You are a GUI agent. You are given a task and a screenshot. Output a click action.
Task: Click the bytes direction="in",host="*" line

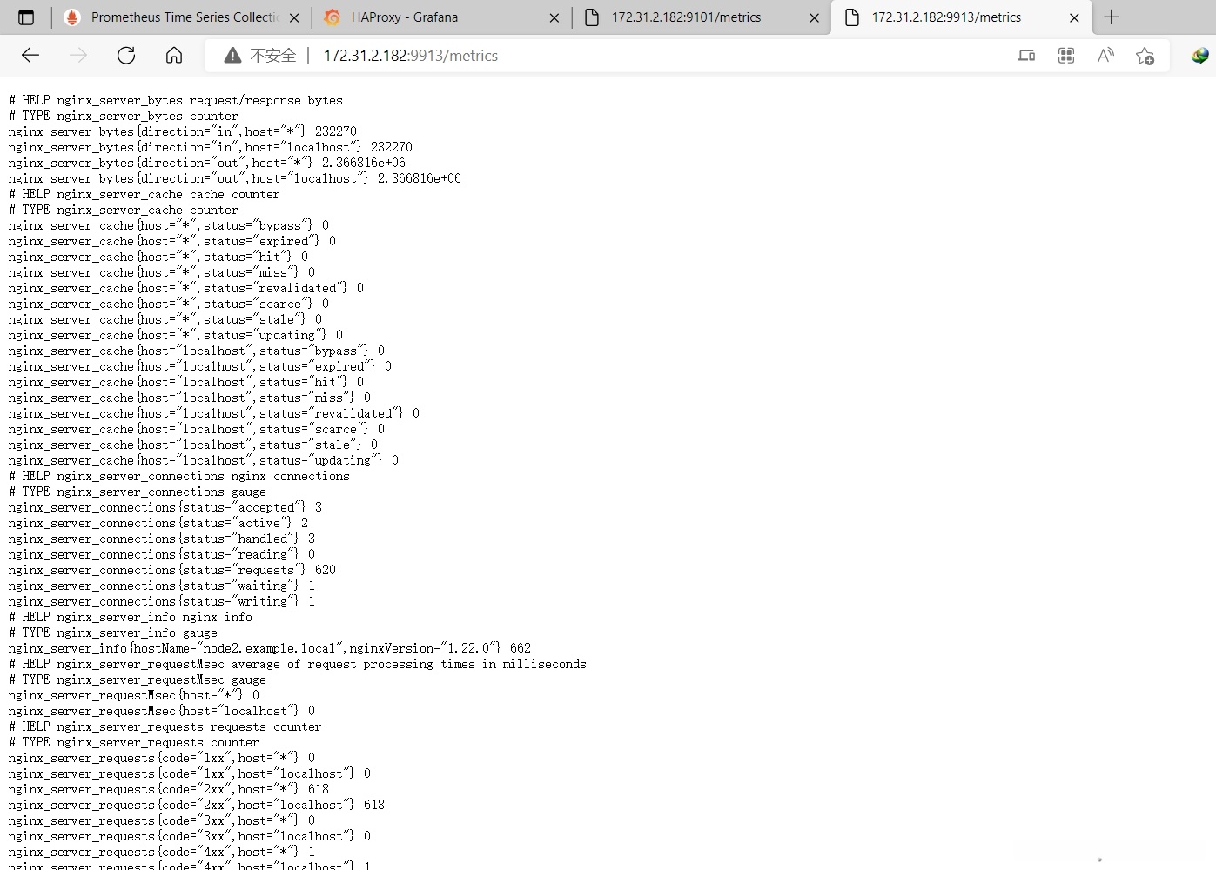pyautogui.click(x=183, y=131)
